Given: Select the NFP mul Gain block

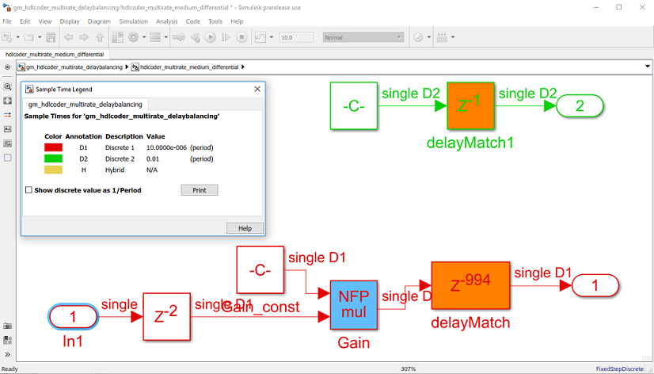Looking at the screenshot, I should pos(354,305).
